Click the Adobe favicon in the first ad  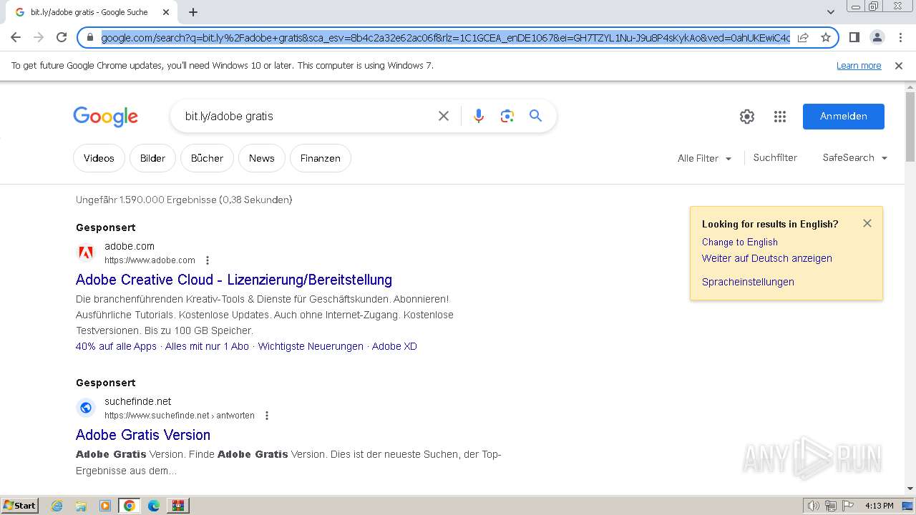click(86, 252)
